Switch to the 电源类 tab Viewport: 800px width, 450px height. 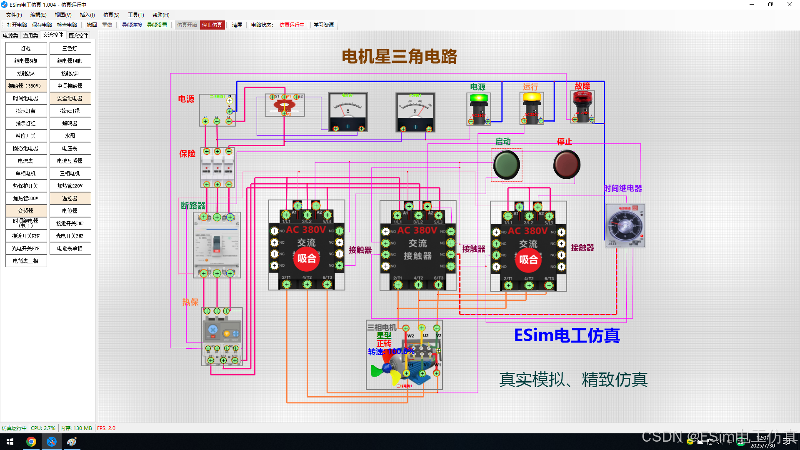pos(10,35)
